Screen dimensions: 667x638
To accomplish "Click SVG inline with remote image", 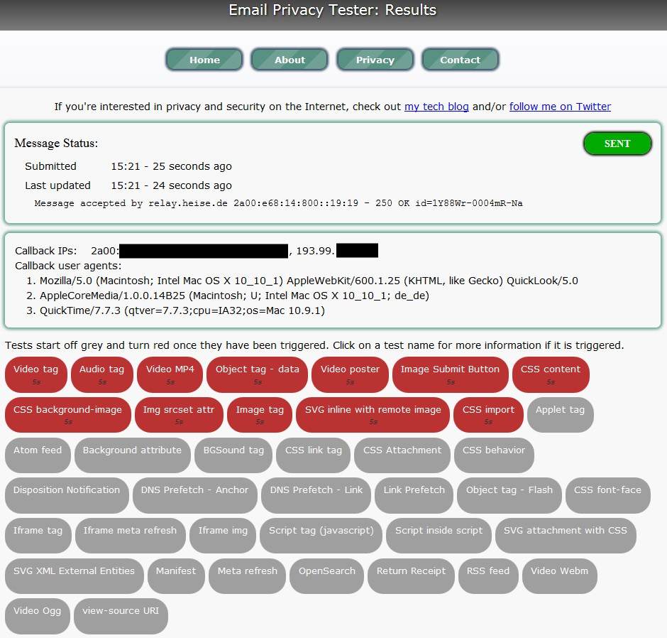I will click(x=373, y=415).
